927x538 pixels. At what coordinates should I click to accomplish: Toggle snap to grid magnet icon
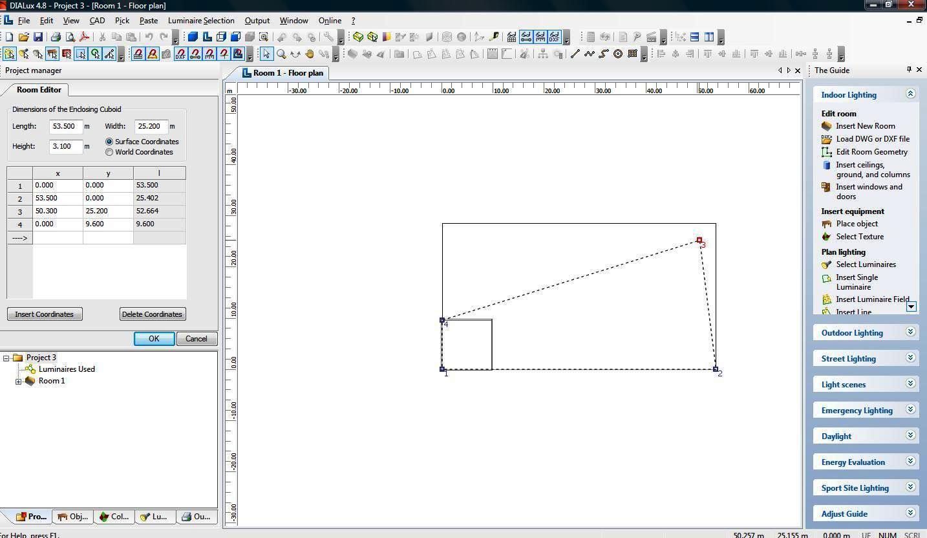(138, 54)
